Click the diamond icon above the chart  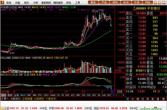[110, 7]
